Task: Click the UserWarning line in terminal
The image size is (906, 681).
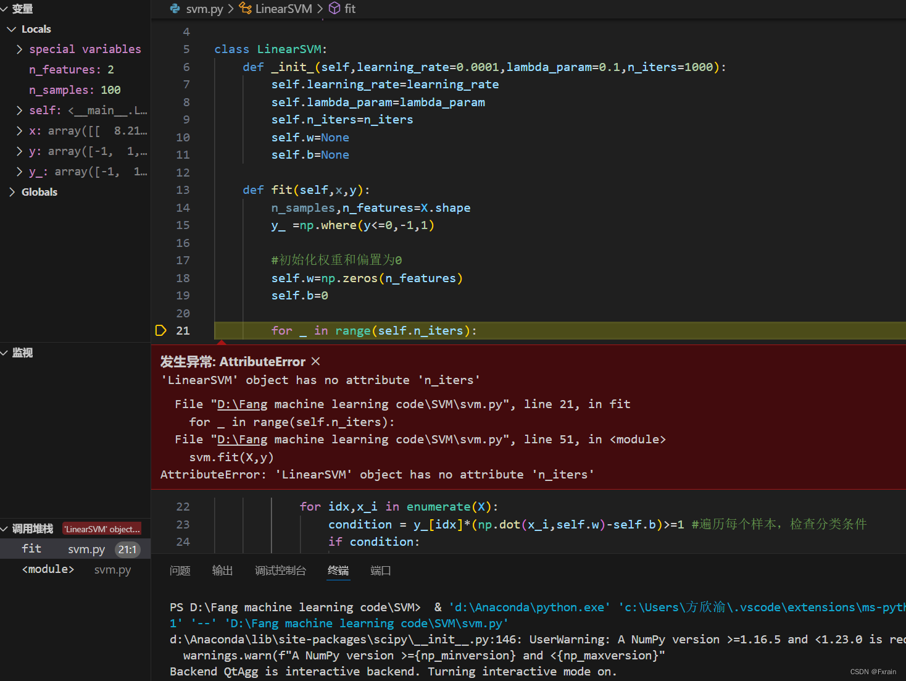Action: [x=537, y=640]
